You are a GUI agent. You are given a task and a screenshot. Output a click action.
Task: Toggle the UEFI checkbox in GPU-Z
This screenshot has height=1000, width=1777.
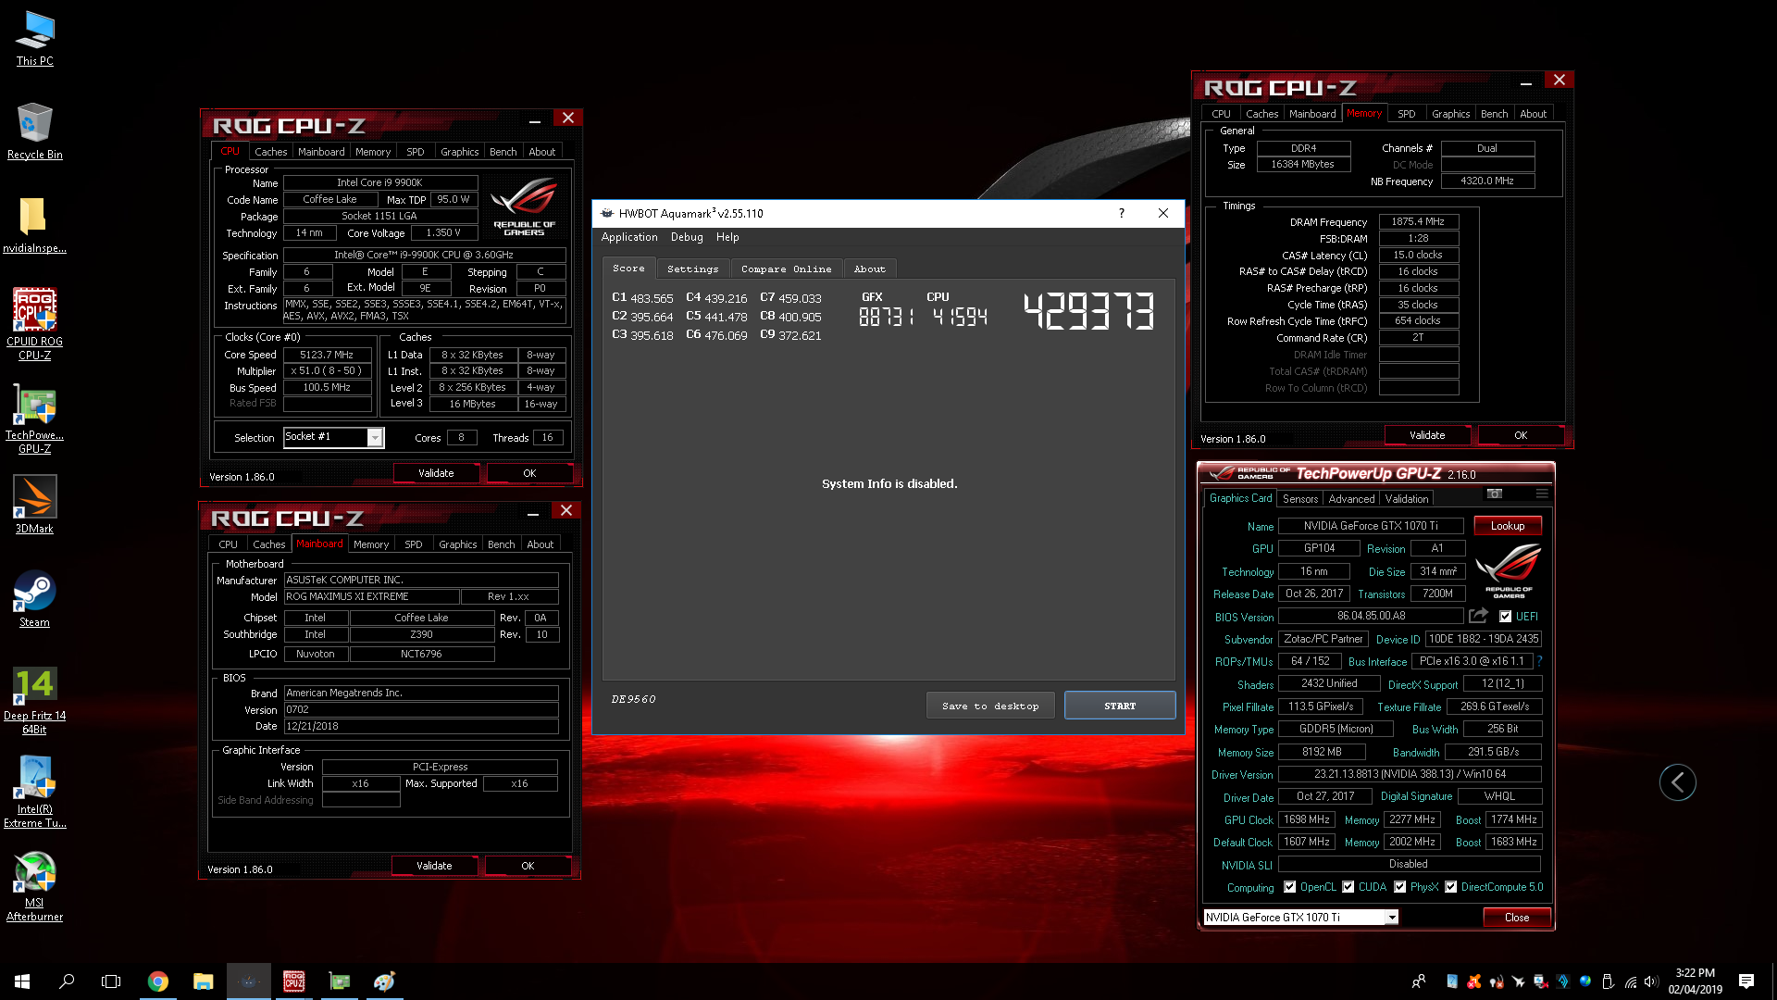[x=1505, y=617]
